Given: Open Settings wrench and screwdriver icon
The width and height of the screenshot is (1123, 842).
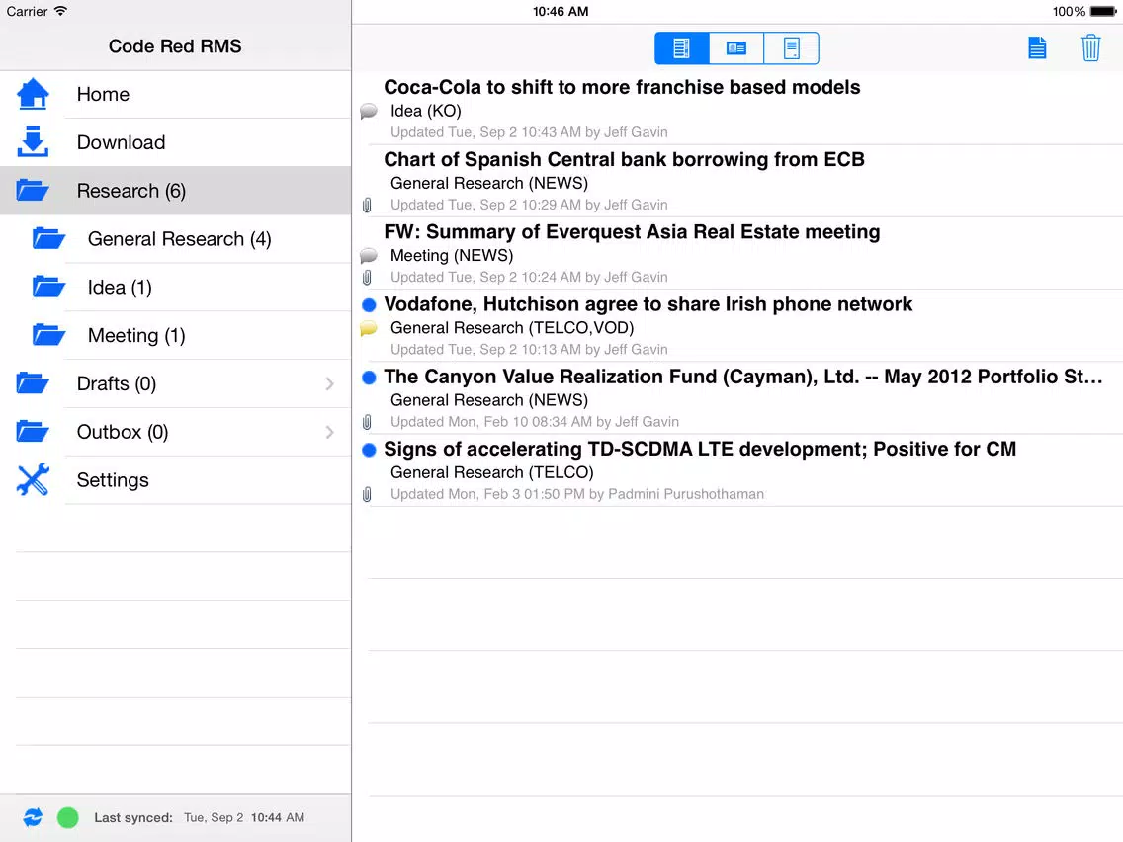Looking at the screenshot, I should [33, 479].
